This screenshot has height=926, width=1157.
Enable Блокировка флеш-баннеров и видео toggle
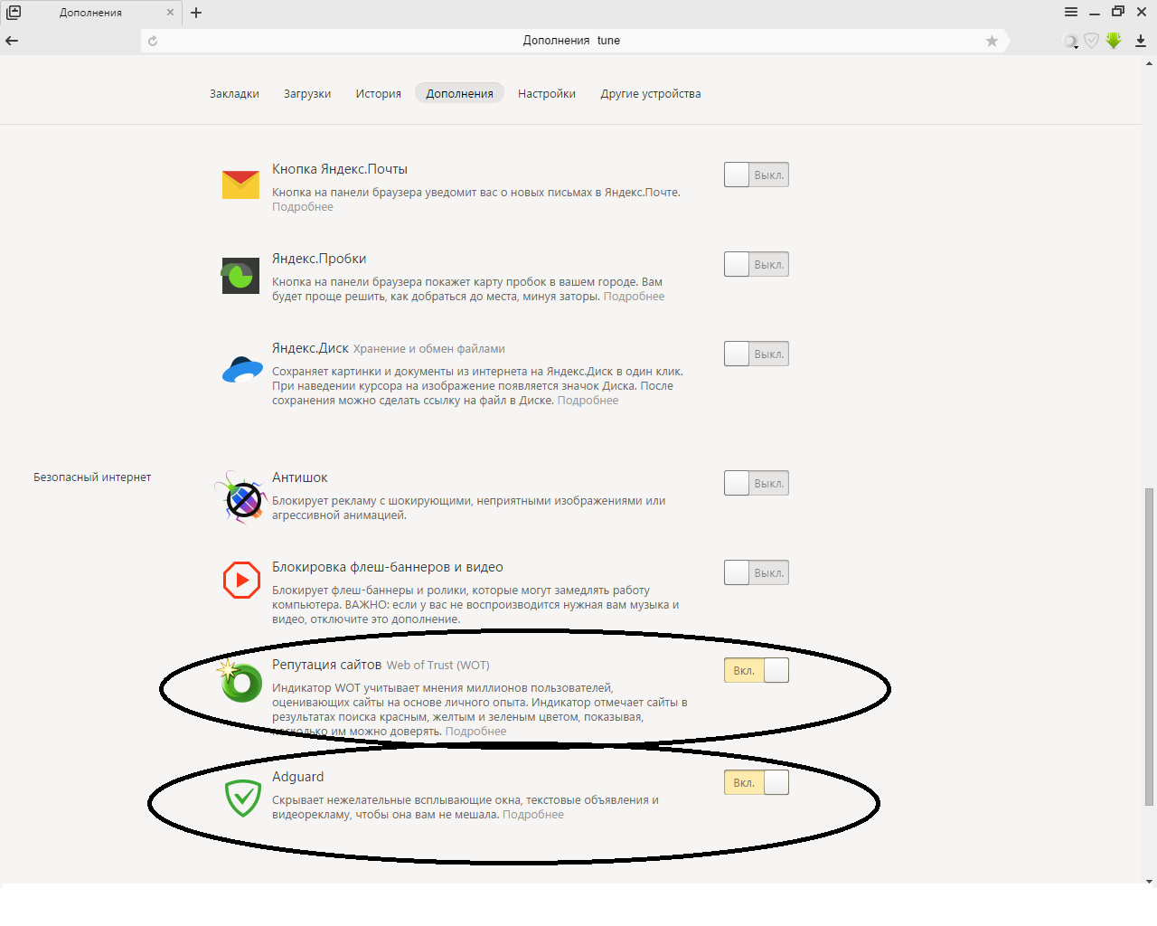coord(757,572)
